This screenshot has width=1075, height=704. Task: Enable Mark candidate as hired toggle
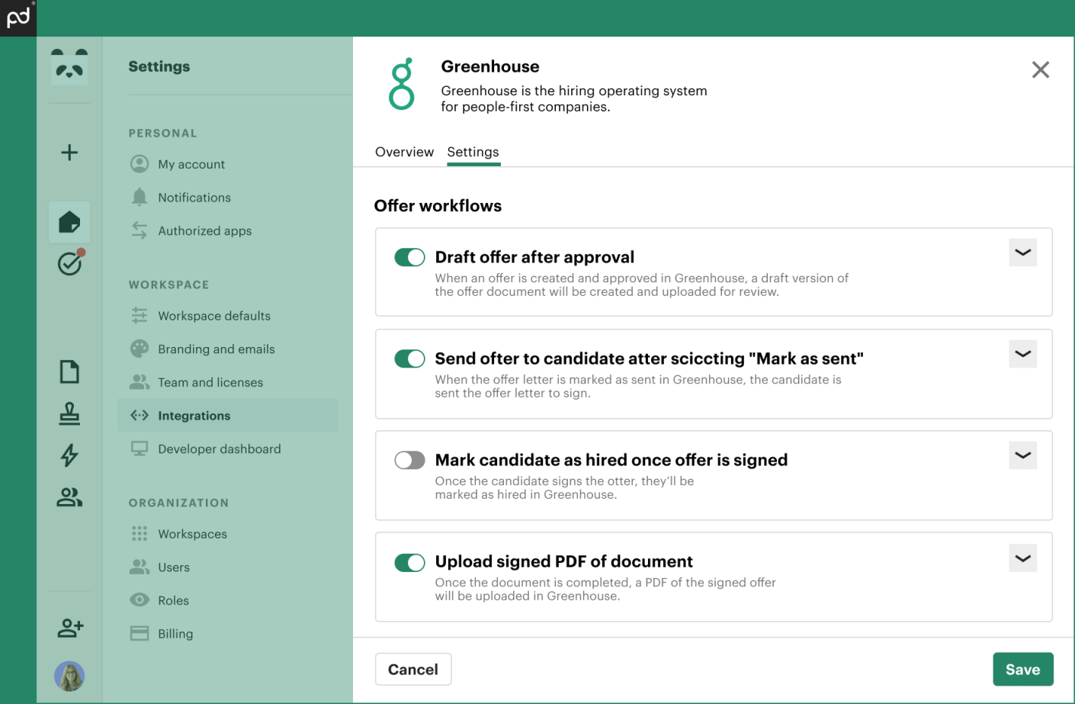coord(409,460)
